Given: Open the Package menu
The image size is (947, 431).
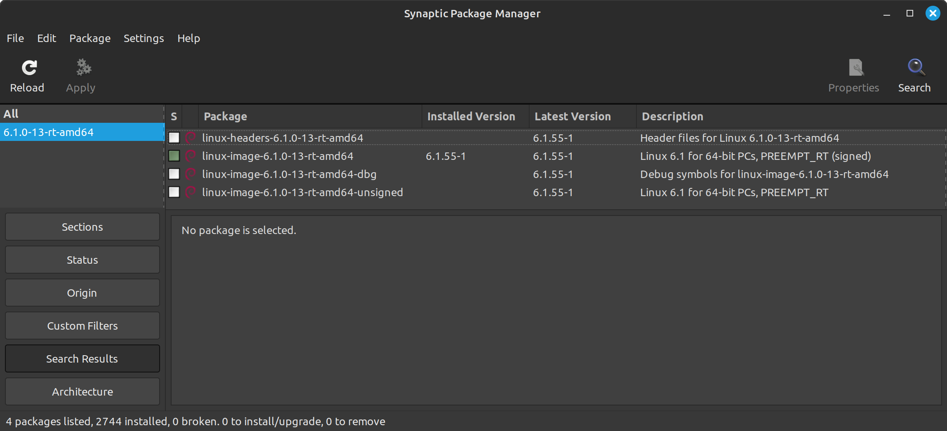Looking at the screenshot, I should point(90,38).
